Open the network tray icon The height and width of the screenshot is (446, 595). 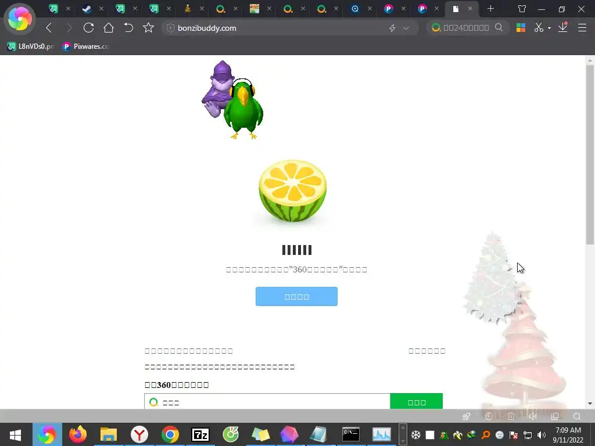[528, 435]
